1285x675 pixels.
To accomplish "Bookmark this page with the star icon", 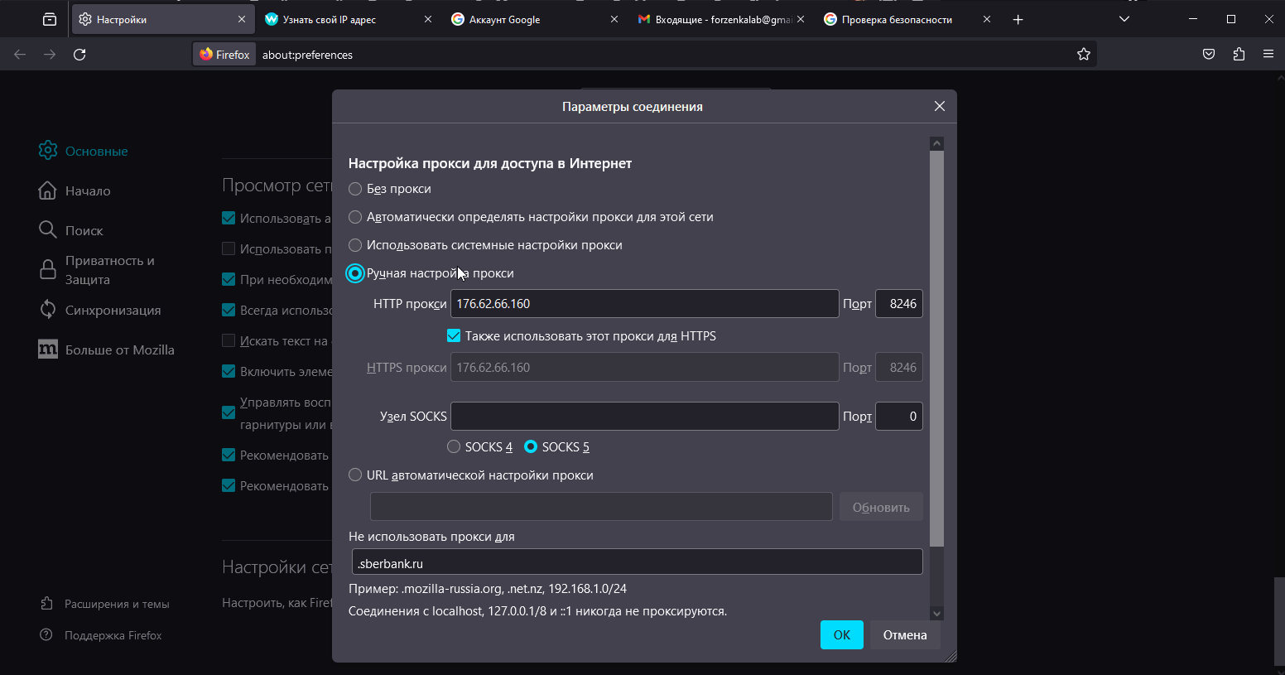I will (x=1083, y=55).
